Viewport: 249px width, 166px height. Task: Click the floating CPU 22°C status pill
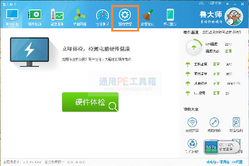tap(228, 147)
